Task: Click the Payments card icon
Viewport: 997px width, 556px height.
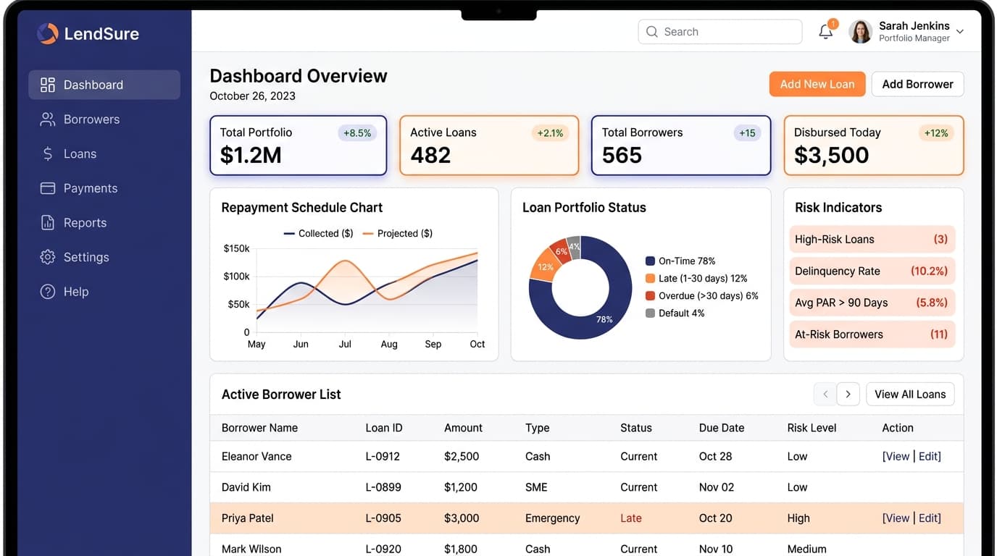Action: pyautogui.click(x=48, y=188)
